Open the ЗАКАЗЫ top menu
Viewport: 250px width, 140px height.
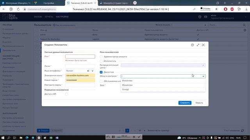click(x=38, y=17)
